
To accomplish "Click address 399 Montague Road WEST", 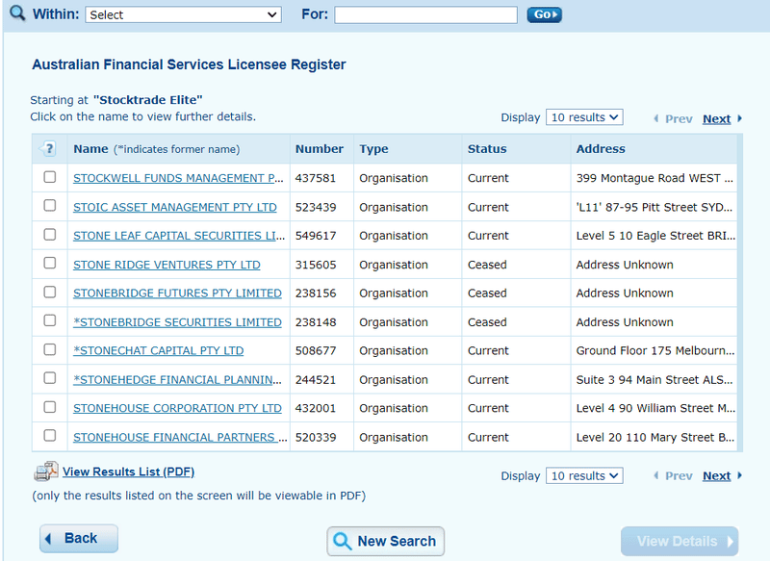I will pyautogui.click(x=654, y=178).
